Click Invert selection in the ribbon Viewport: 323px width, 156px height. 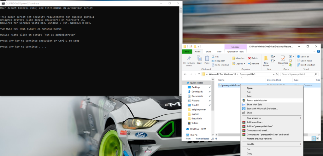click(306, 65)
